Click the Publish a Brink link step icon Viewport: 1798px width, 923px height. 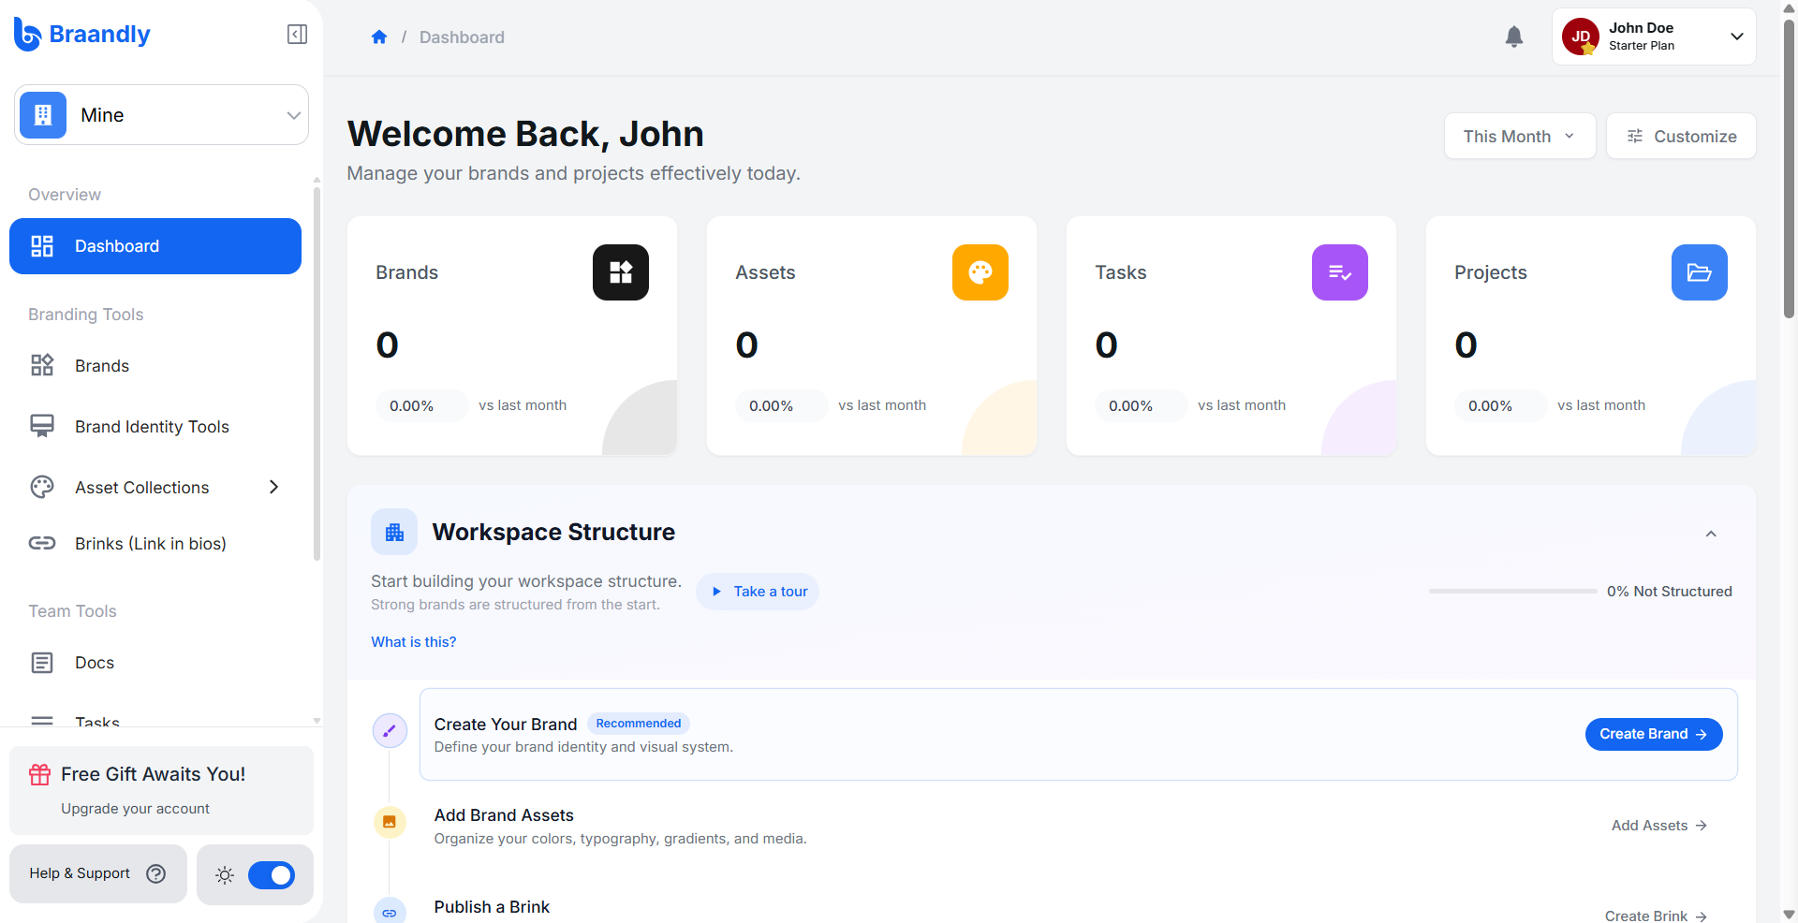390,913
